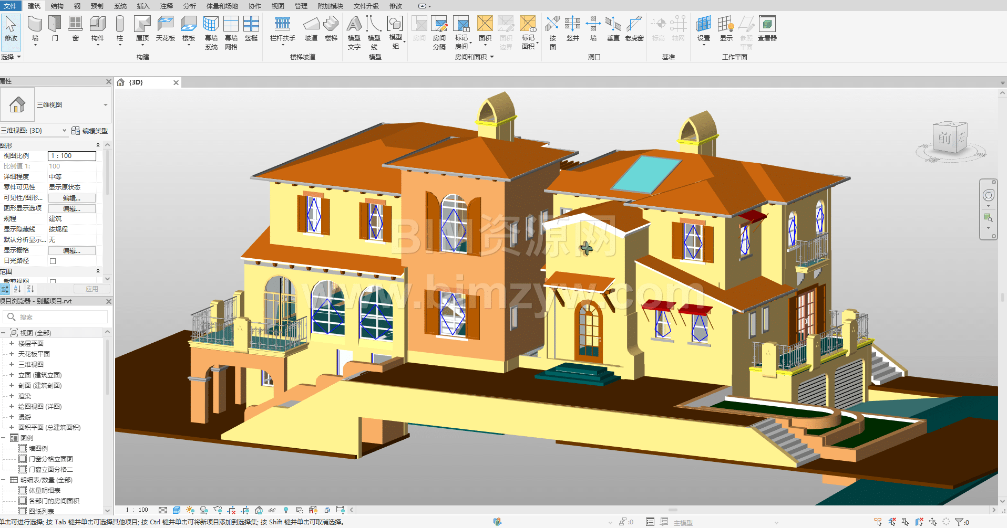
Task: Open the 查看器 work plane viewer
Action: point(767,28)
